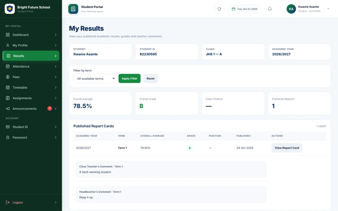Viewport: 338px width, 211px height.
Task: Open the Filter by term dropdown
Action: click(x=95, y=79)
